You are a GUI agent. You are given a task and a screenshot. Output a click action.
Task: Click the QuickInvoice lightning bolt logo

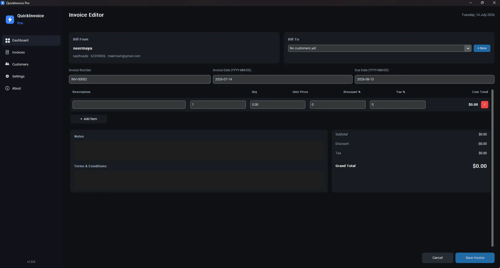[x=10, y=19]
